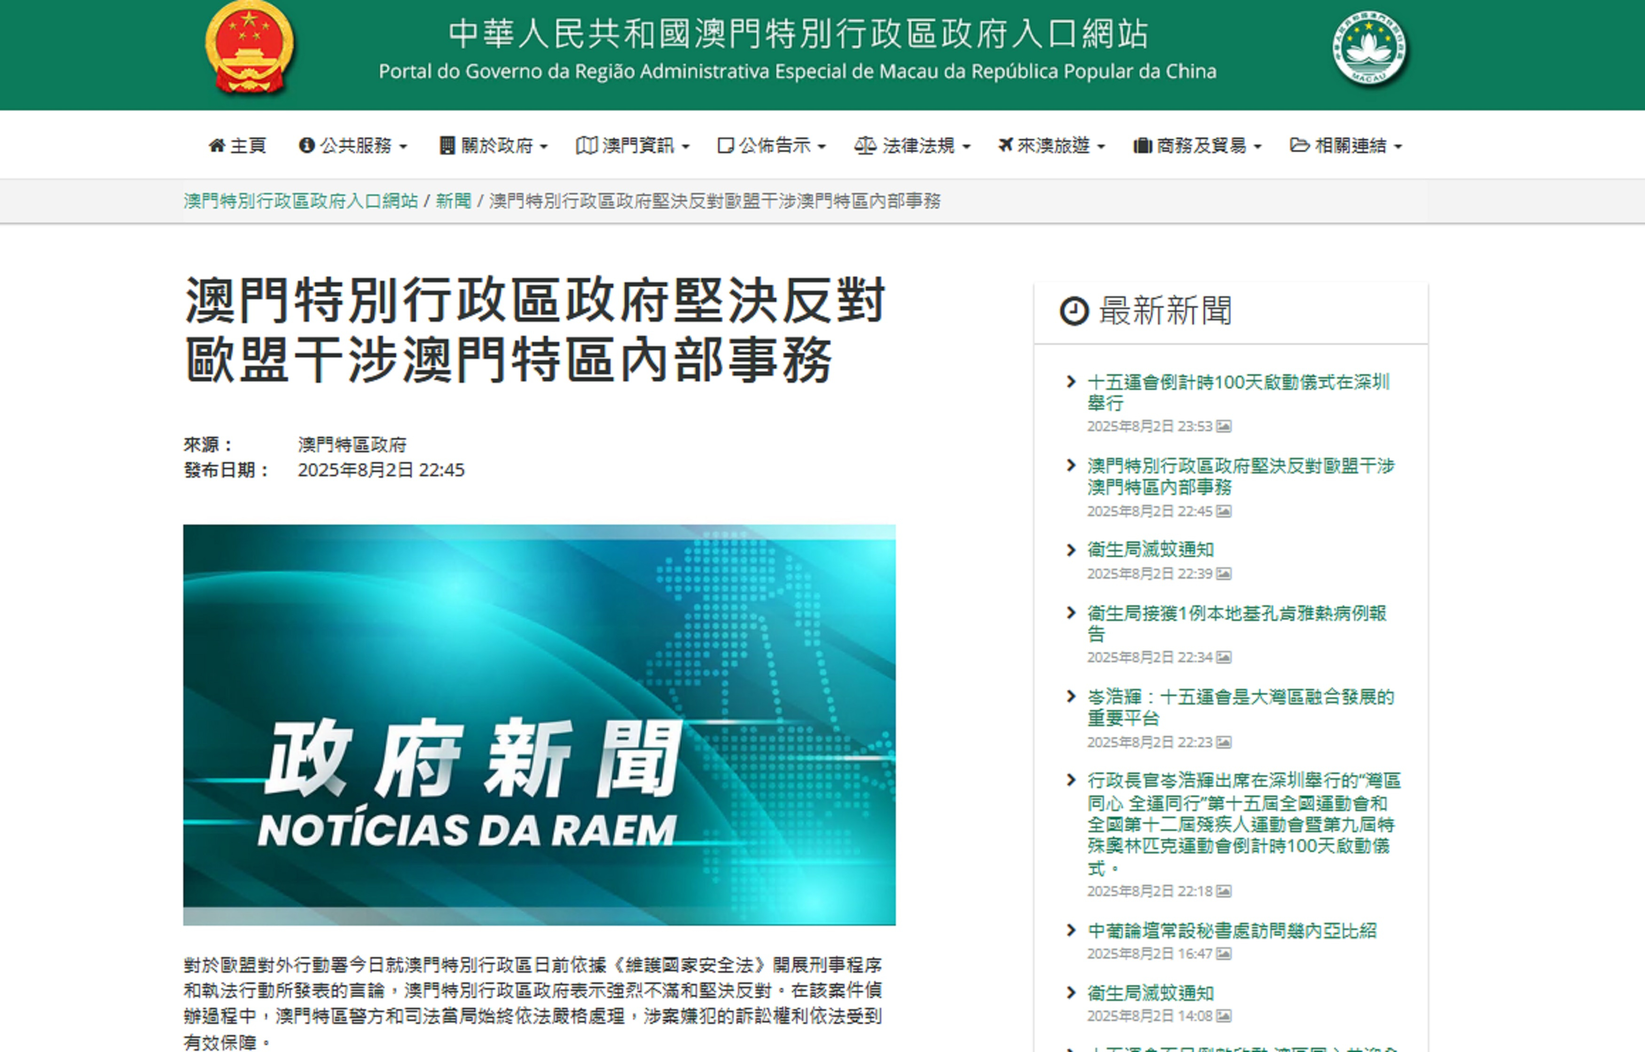Open the 來澳旅遊 menu
Viewport: 1645px width, 1052px height.
1051,146
